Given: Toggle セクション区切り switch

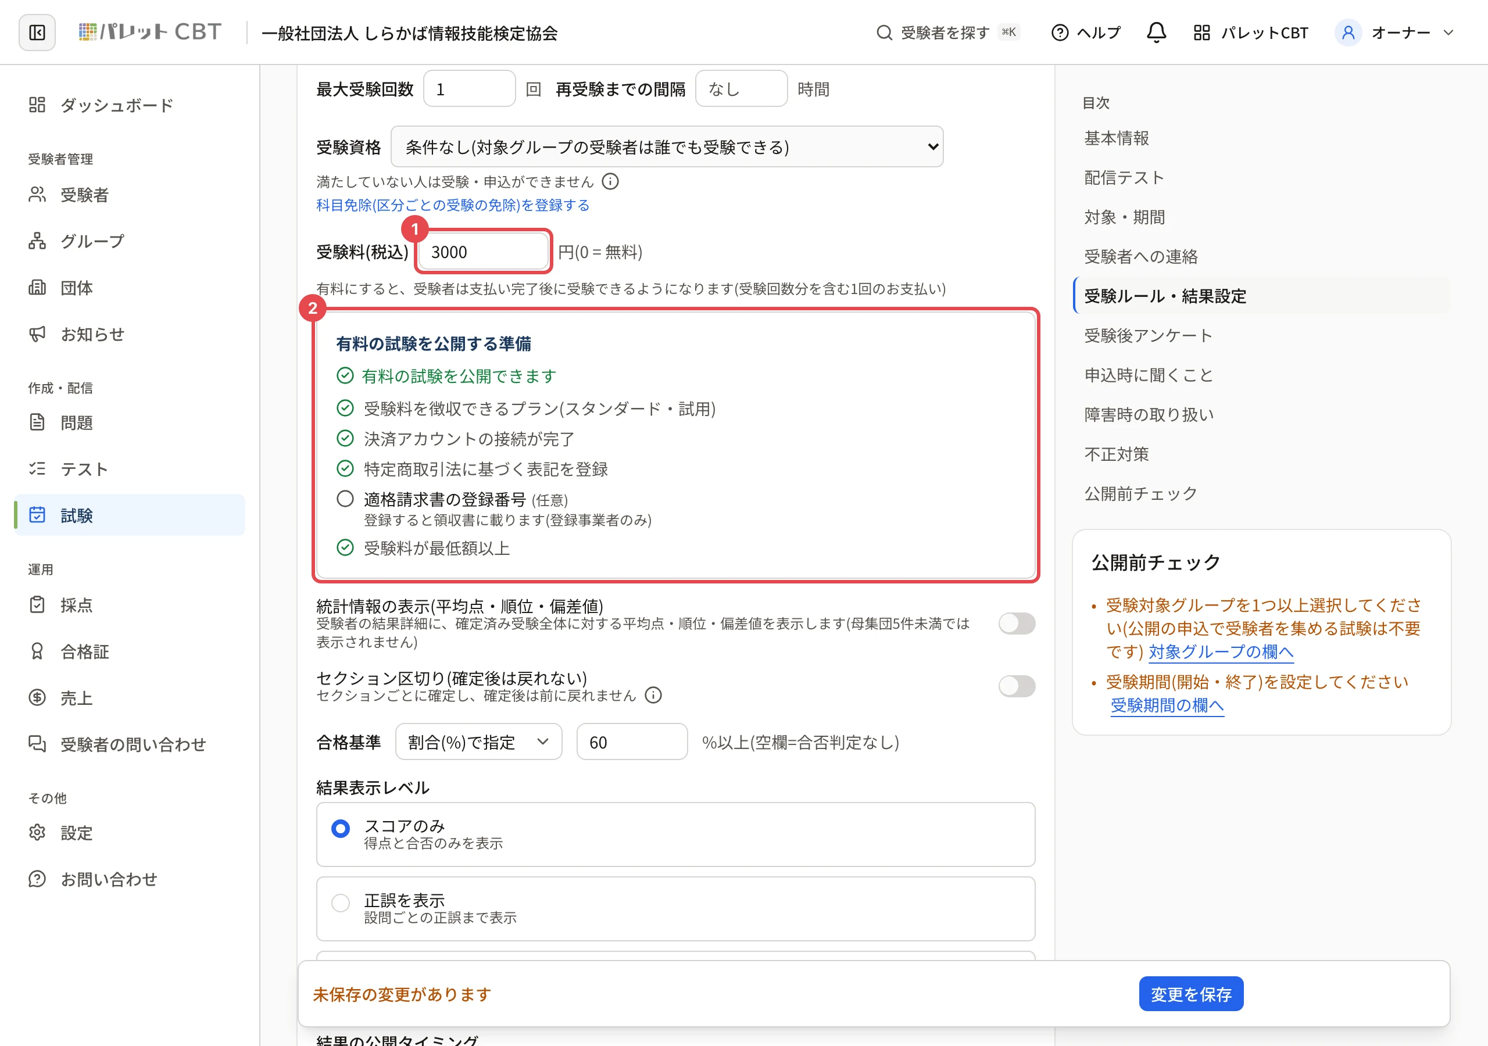Looking at the screenshot, I should pos(1016,686).
